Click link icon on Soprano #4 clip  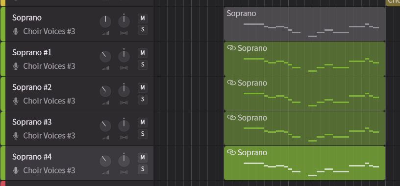pyautogui.click(x=231, y=152)
